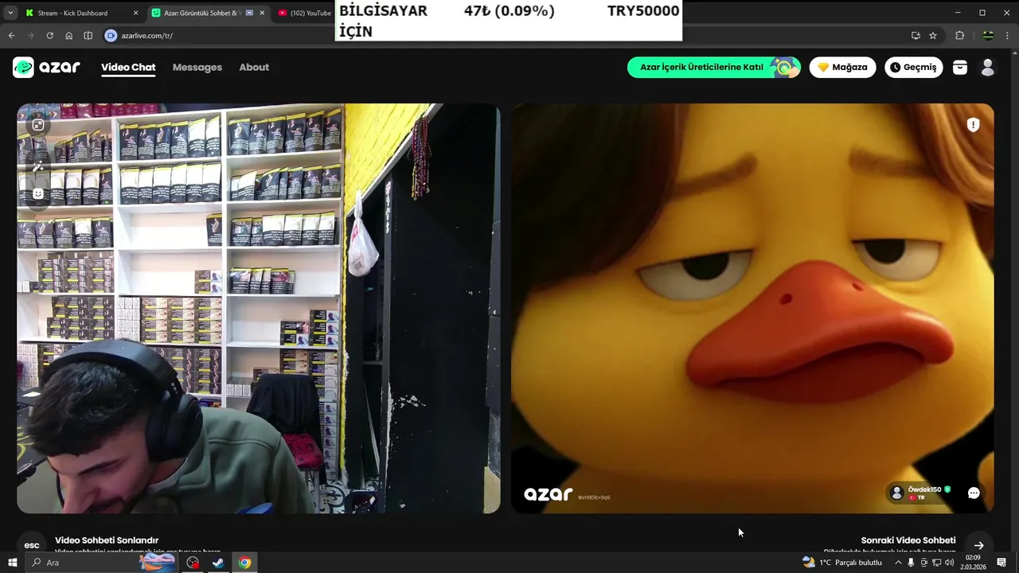The image size is (1019, 573).
Task: Reload the page
Action: coord(49,36)
